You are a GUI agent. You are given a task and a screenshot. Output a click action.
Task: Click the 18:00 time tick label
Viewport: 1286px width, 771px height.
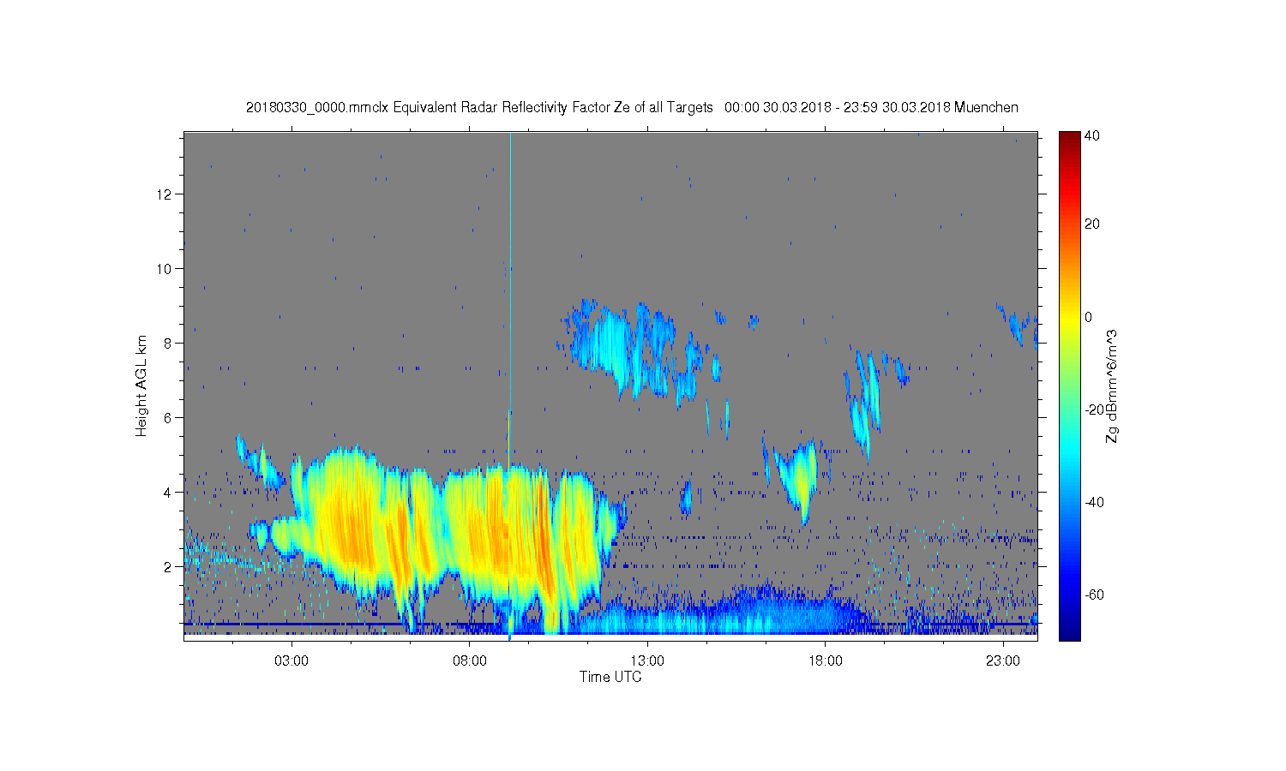pos(826,661)
